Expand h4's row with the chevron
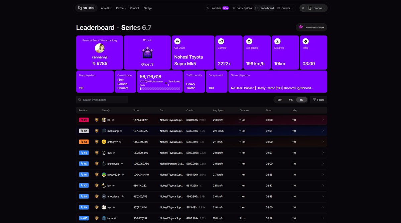 (x=323, y=120)
